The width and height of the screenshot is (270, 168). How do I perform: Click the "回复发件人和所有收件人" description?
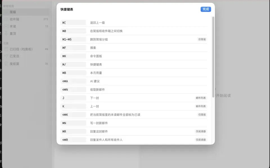pos(106,140)
